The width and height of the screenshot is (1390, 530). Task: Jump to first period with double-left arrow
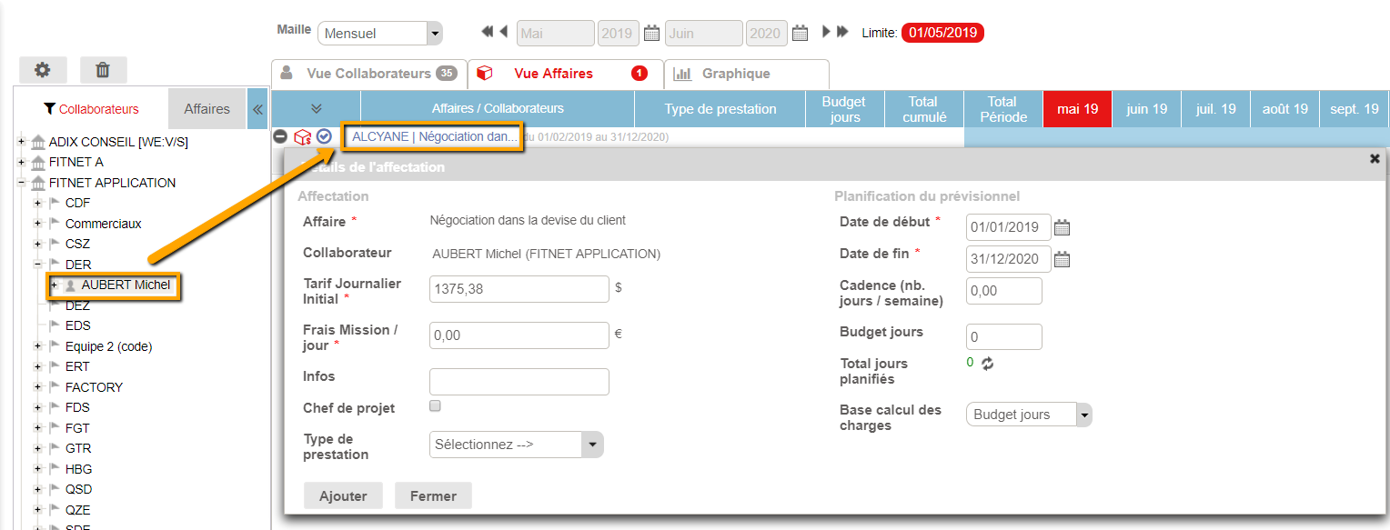tap(488, 33)
